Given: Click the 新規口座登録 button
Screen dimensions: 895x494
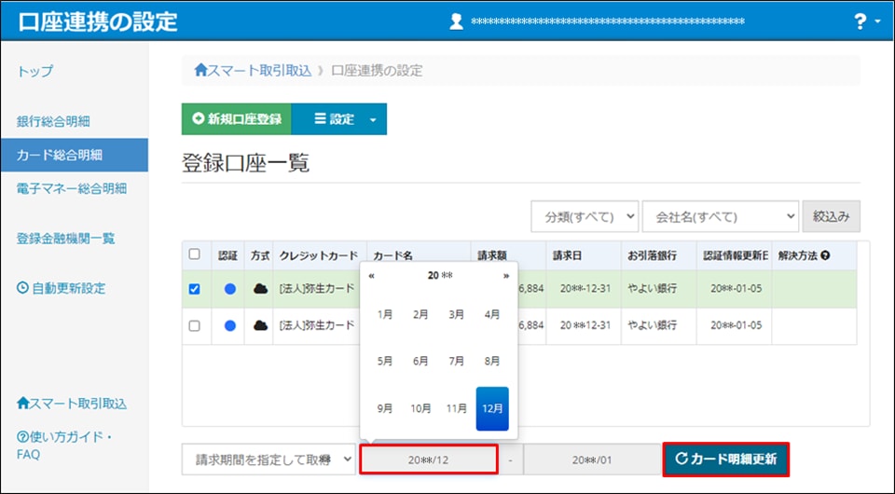Looking at the screenshot, I should pyautogui.click(x=237, y=119).
